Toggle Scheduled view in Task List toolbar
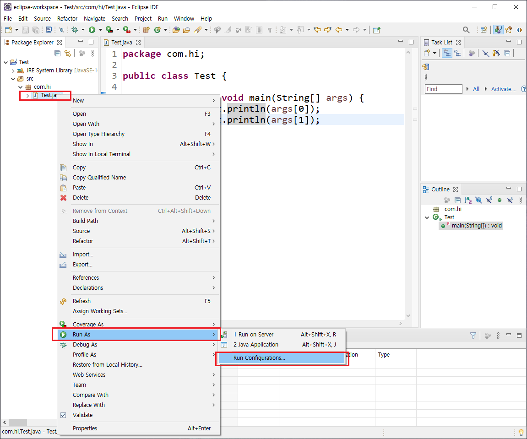Viewport: 527px width, 439px height. pyautogui.click(x=457, y=53)
